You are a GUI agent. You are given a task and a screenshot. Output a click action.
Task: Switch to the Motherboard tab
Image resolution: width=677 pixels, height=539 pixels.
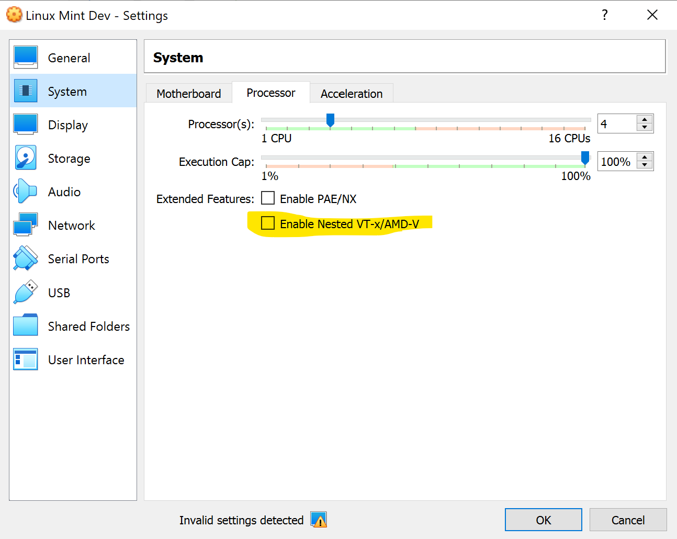coord(189,94)
